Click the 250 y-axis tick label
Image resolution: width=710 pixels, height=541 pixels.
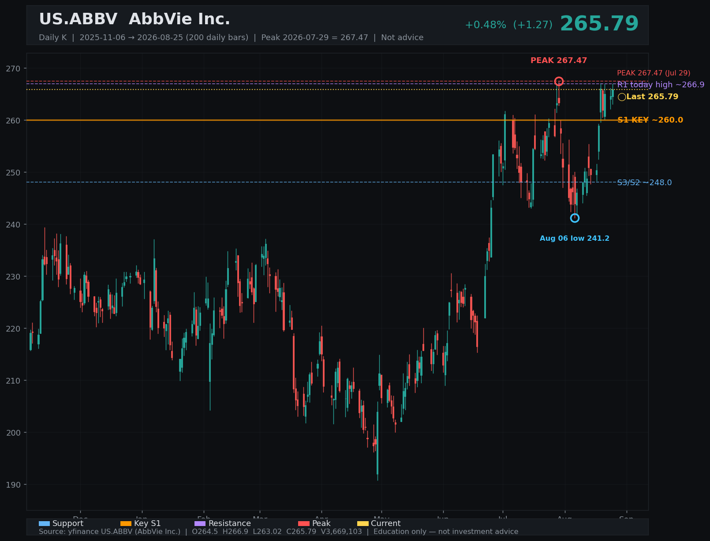point(13,172)
